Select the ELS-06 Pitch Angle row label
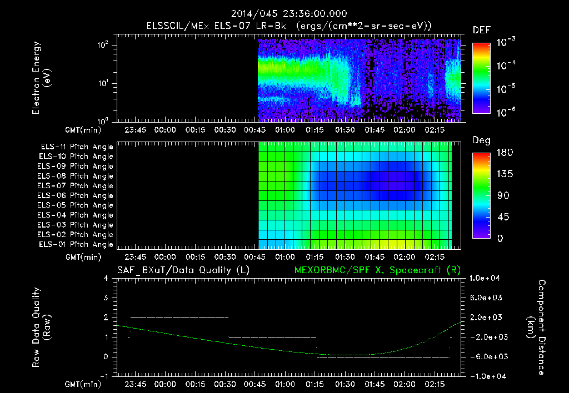 click(75, 196)
